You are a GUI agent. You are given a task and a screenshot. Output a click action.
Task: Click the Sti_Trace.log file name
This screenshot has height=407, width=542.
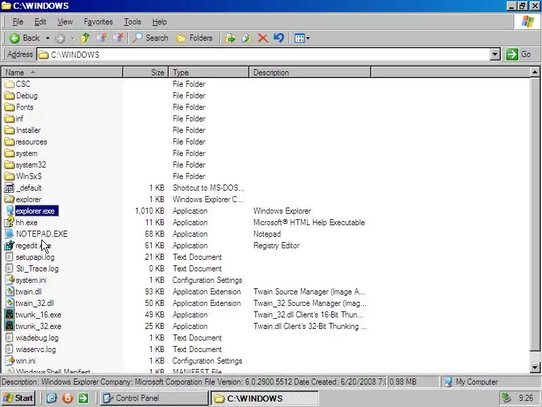(x=37, y=269)
